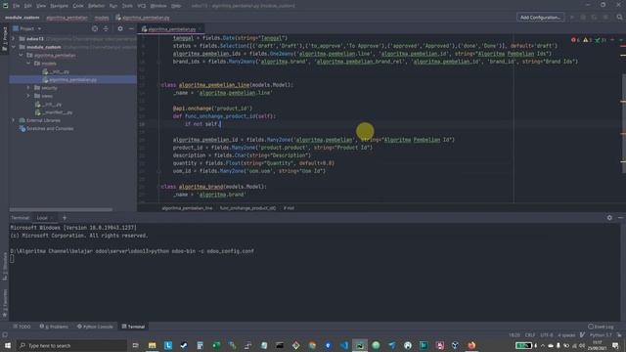Open the vertical Project side tab
The width and height of the screenshot is (626, 352).
click(4, 38)
